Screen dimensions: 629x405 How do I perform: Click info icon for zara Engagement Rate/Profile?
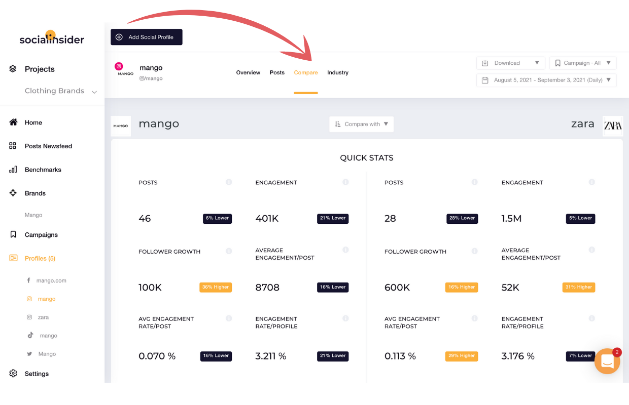591,318
